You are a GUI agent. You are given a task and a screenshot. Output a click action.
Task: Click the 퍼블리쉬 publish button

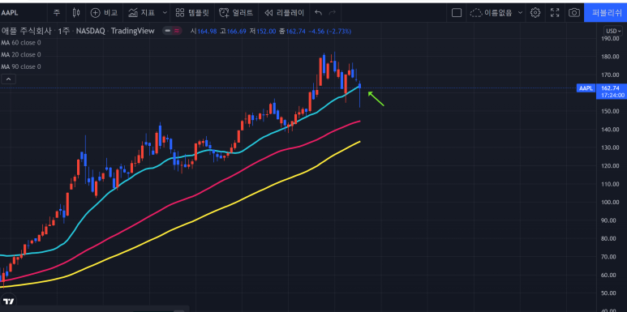(x=605, y=13)
